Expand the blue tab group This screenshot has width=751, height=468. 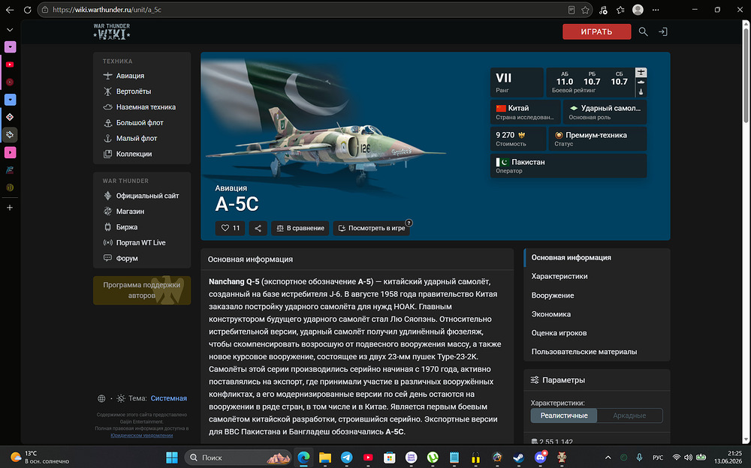tap(10, 100)
